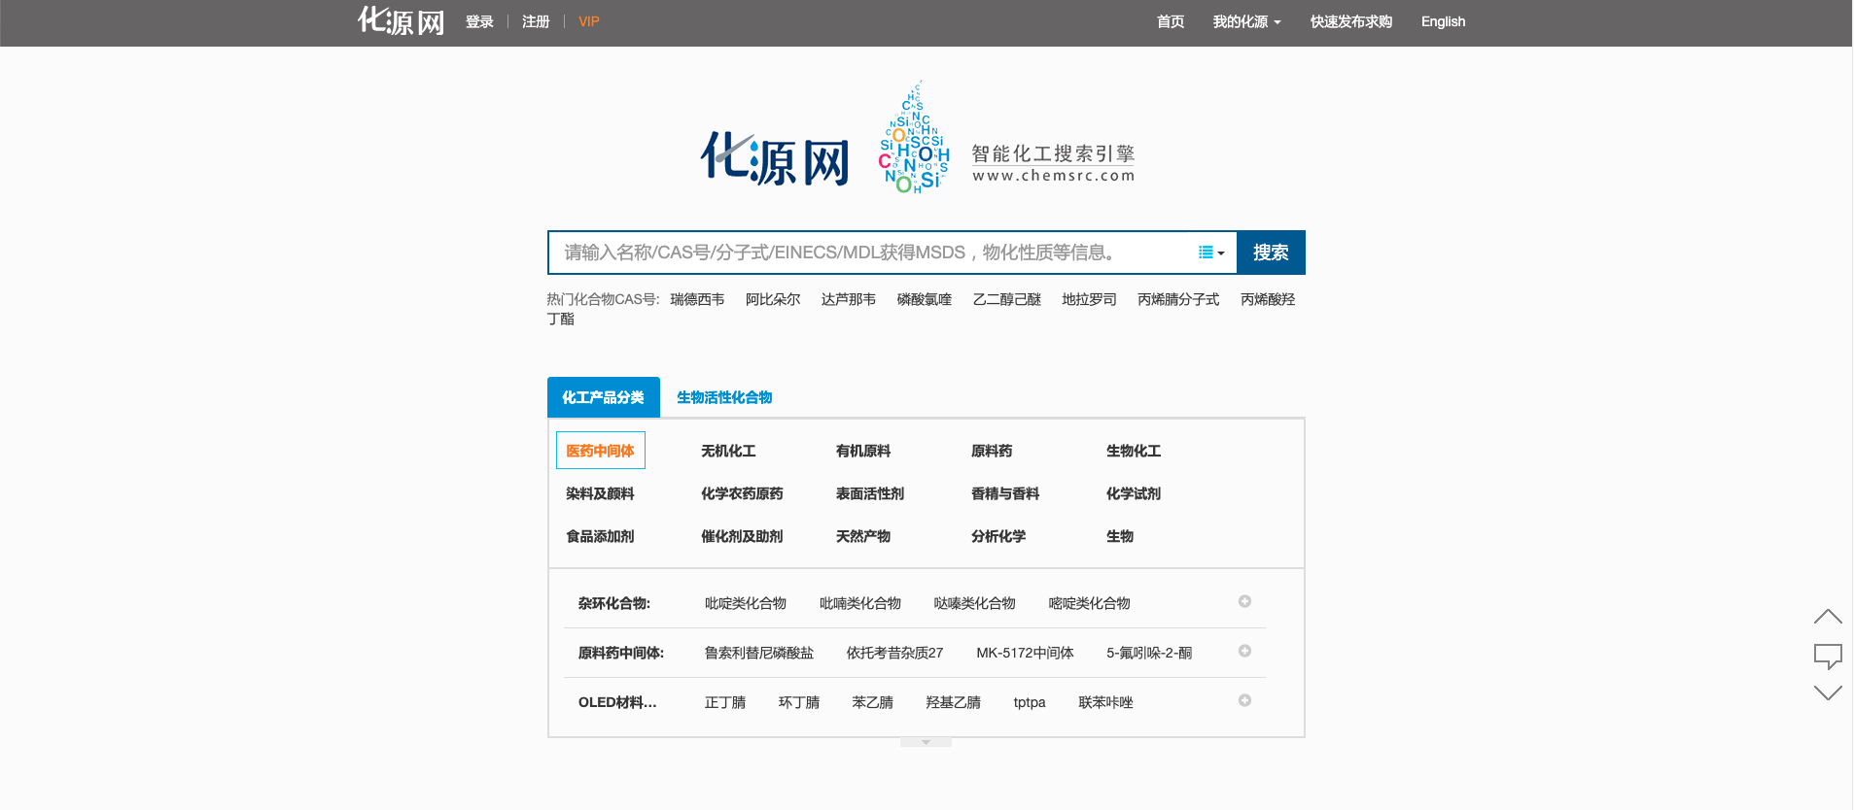This screenshot has height=810, width=1854.
Task: Select the 生物化工 category
Action: (1134, 451)
